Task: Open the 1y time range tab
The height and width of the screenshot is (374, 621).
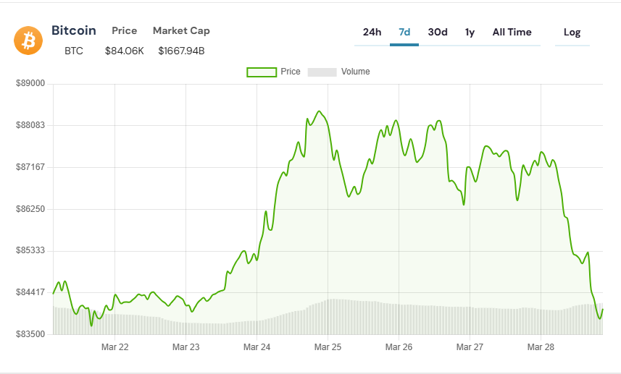Action: coord(470,33)
